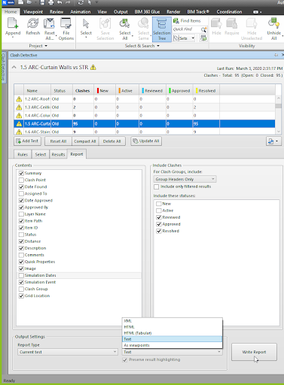Collapse the clash test list chevron
This screenshot has width=284, height=385.
tap(14, 67)
